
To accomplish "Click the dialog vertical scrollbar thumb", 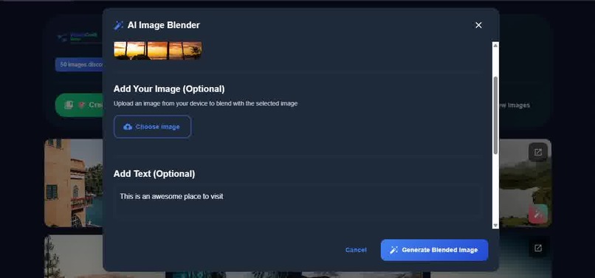I will pos(495,115).
